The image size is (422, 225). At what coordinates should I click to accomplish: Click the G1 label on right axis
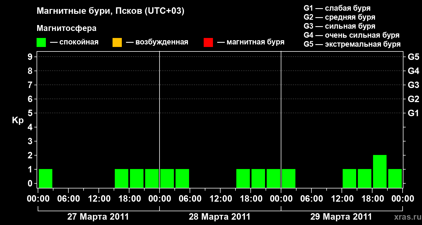click(x=414, y=113)
